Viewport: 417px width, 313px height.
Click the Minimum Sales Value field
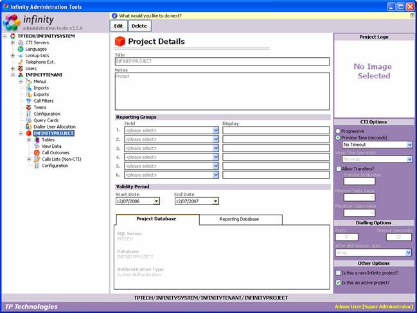pos(359,197)
